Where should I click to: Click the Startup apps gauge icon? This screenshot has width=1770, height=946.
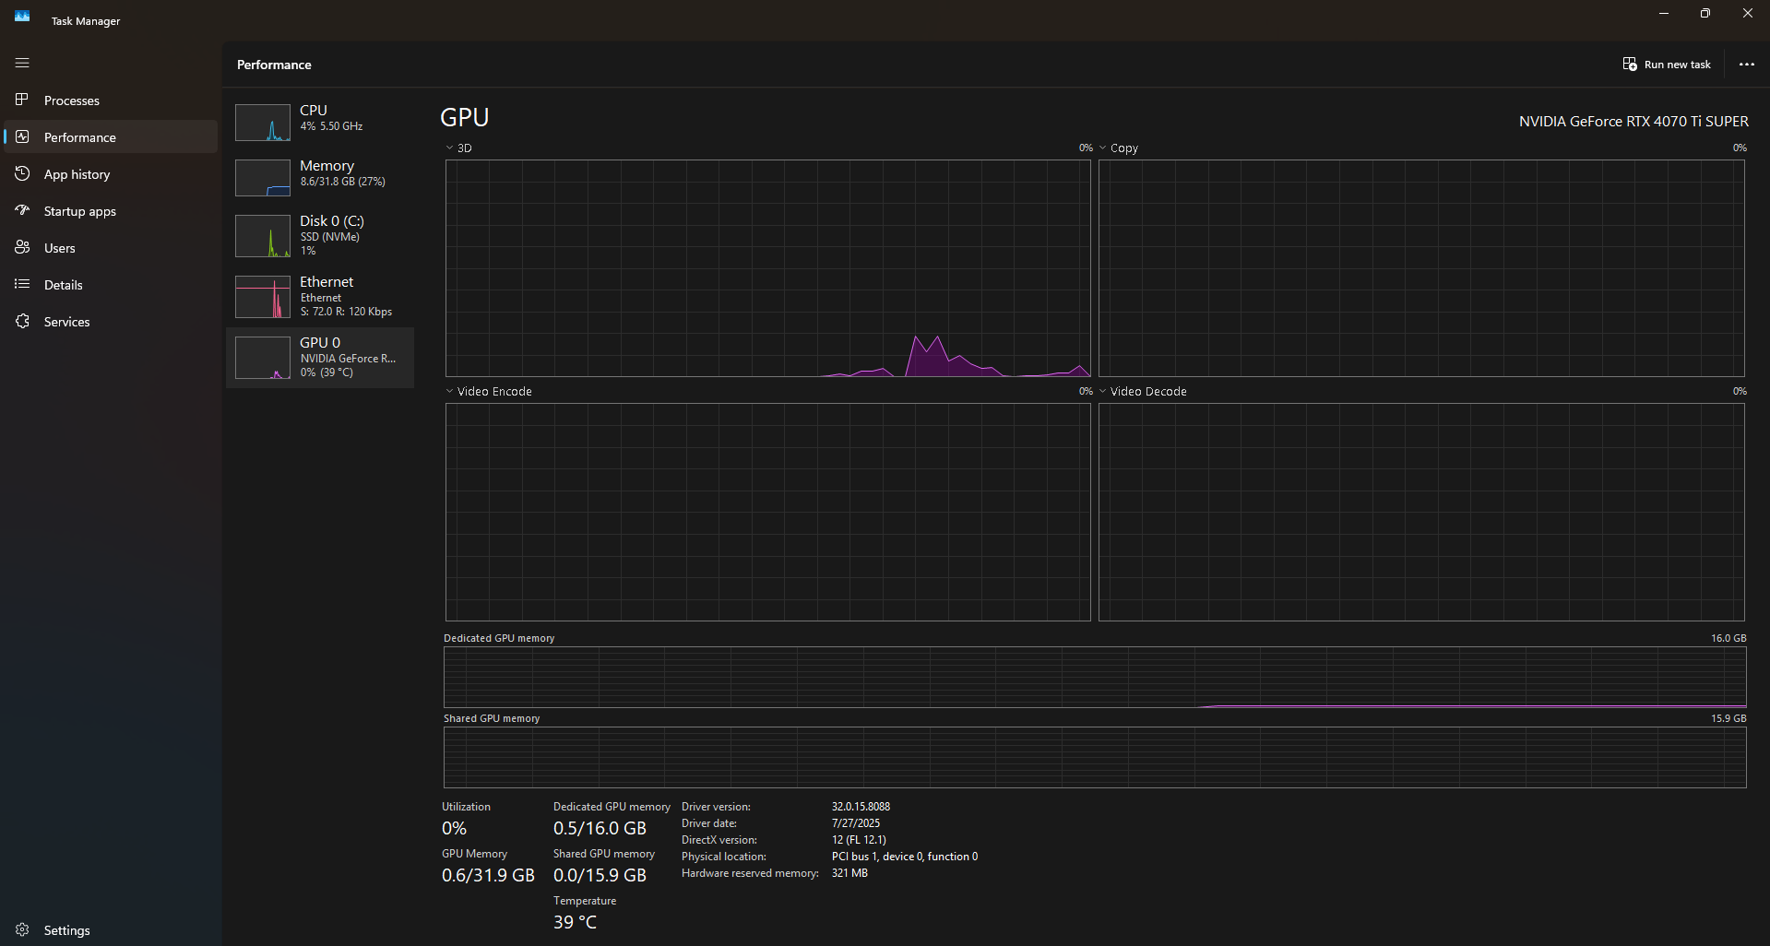pyautogui.click(x=22, y=210)
